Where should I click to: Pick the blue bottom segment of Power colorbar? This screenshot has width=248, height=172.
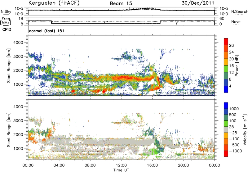pyautogui.click(x=226, y=89)
